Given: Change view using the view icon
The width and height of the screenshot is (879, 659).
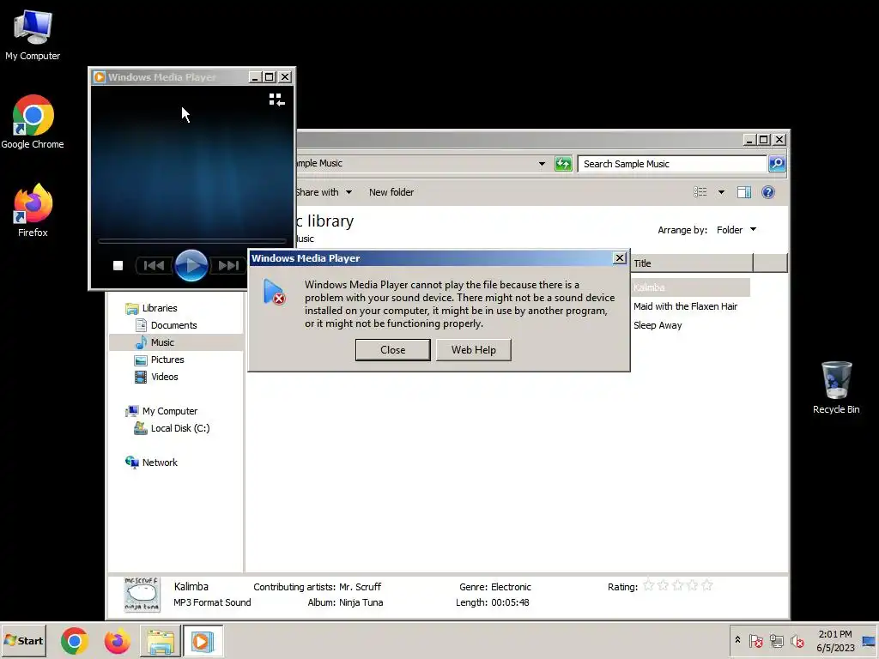Looking at the screenshot, I should [700, 192].
